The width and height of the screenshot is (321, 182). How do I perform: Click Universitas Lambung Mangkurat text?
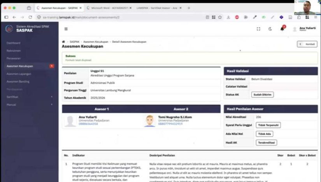coord(111,90)
